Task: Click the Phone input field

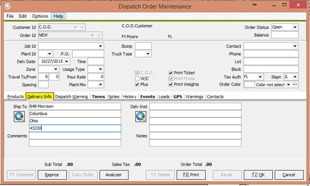Action: point(271,54)
